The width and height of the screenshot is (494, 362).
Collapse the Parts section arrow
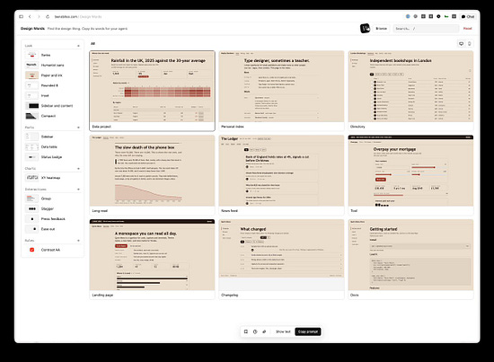[x=78, y=128]
